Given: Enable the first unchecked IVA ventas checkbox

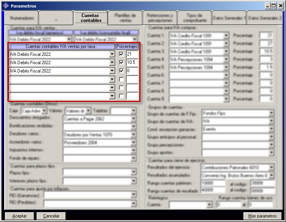Looking at the screenshot, I should (121, 79).
